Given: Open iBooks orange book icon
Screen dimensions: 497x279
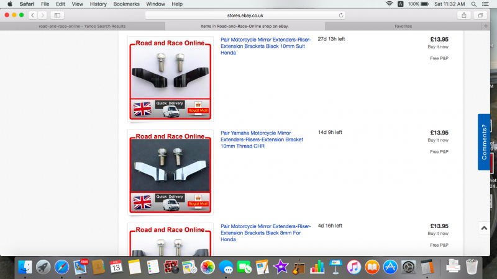Looking at the screenshot, I should click(372, 267).
